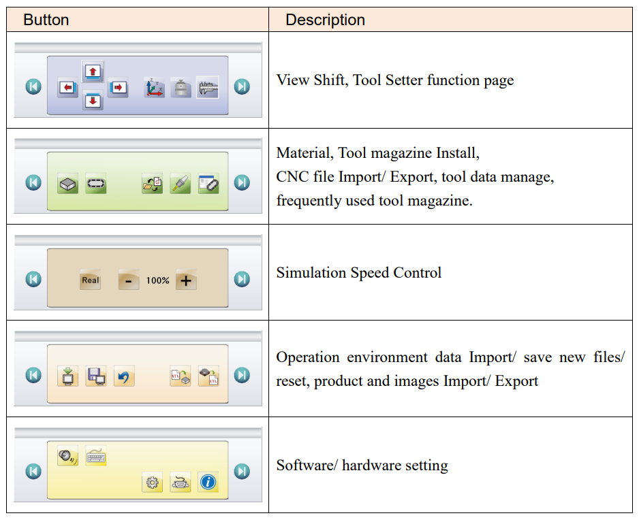Click the 'frequently used tool magazine' text line
The height and width of the screenshot is (522, 639).
click(374, 200)
